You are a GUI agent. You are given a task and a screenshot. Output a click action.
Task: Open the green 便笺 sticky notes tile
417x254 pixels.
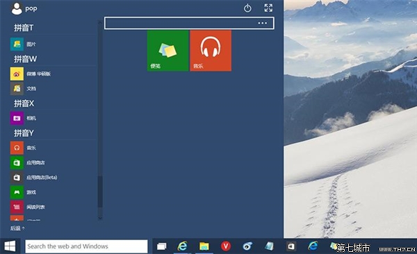tap(167, 51)
